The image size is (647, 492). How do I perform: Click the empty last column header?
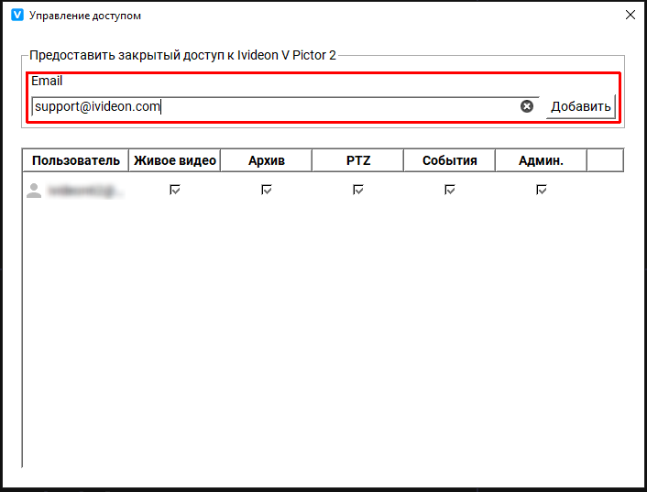[x=605, y=160]
